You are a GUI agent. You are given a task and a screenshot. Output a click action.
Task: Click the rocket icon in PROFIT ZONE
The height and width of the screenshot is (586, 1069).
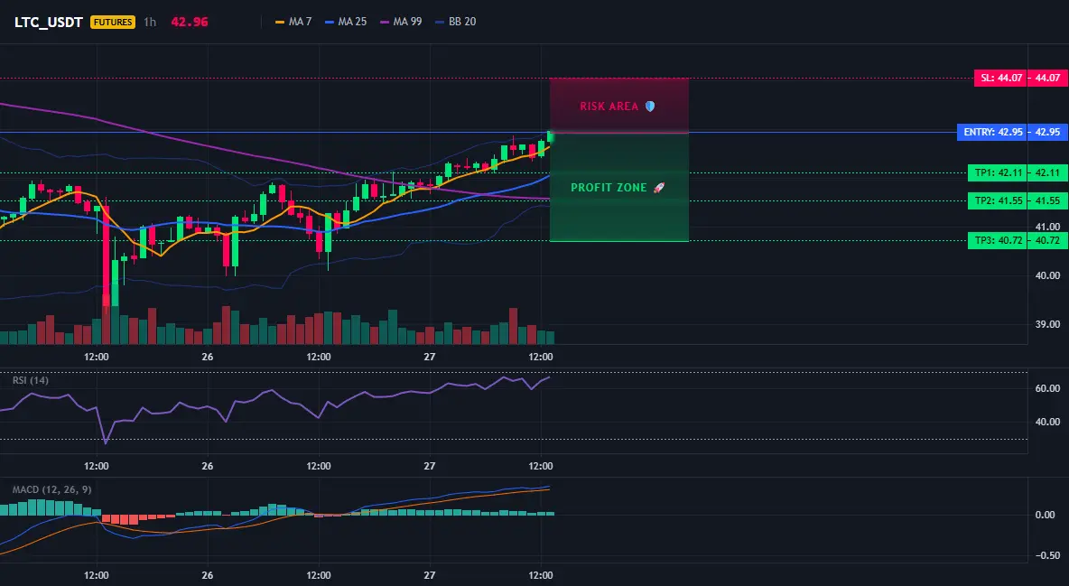tap(658, 188)
